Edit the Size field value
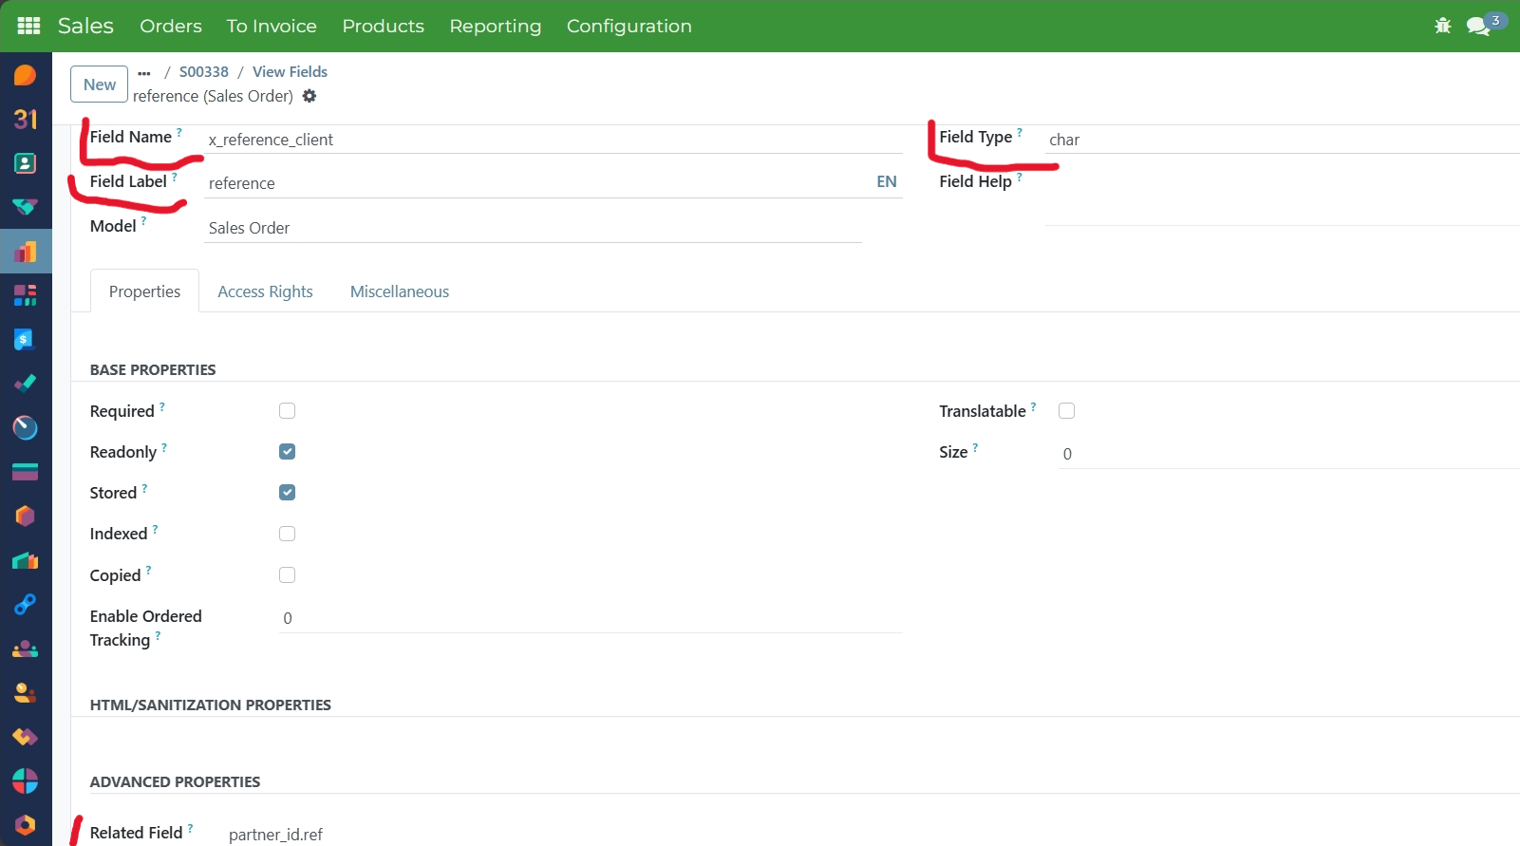The height and width of the screenshot is (846, 1520). click(x=1289, y=454)
